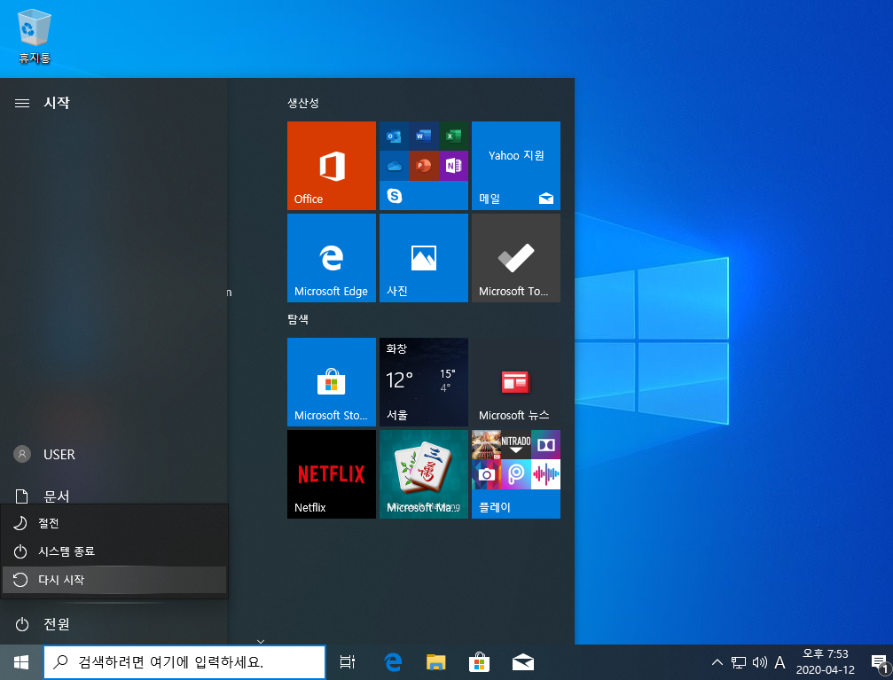Select the 휴지통 Recycle Bin icon
The width and height of the screenshot is (893, 680).
pos(35,35)
